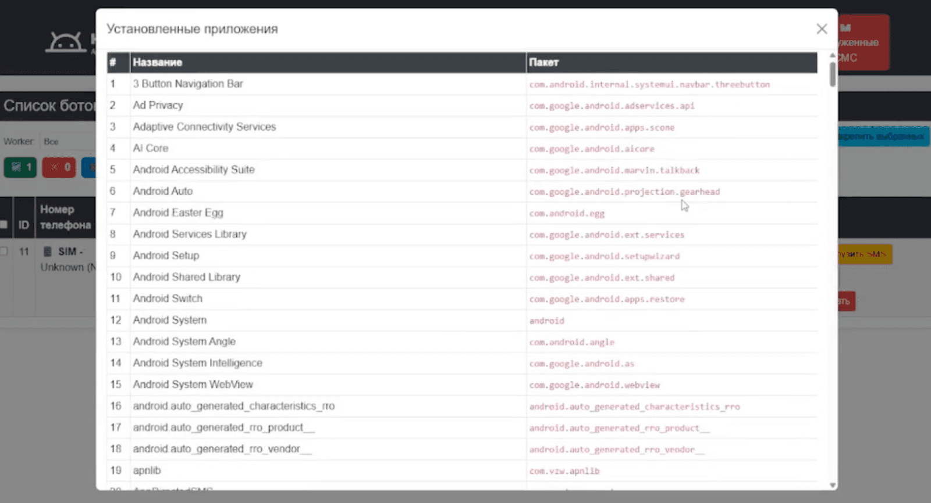The image size is (931, 503).
Task: Click package com.google.android.adservices.api
Action: 612,106
